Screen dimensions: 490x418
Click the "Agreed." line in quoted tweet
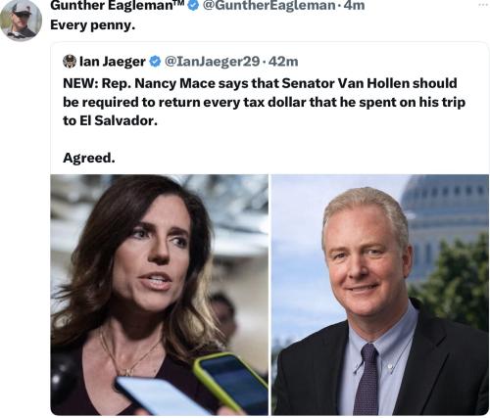(89, 159)
